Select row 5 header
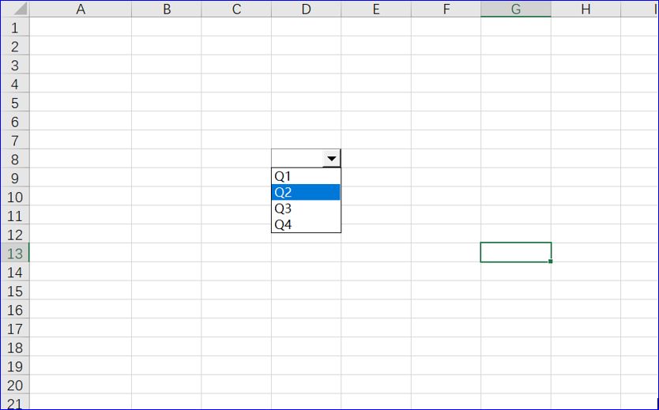 point(15,103)
